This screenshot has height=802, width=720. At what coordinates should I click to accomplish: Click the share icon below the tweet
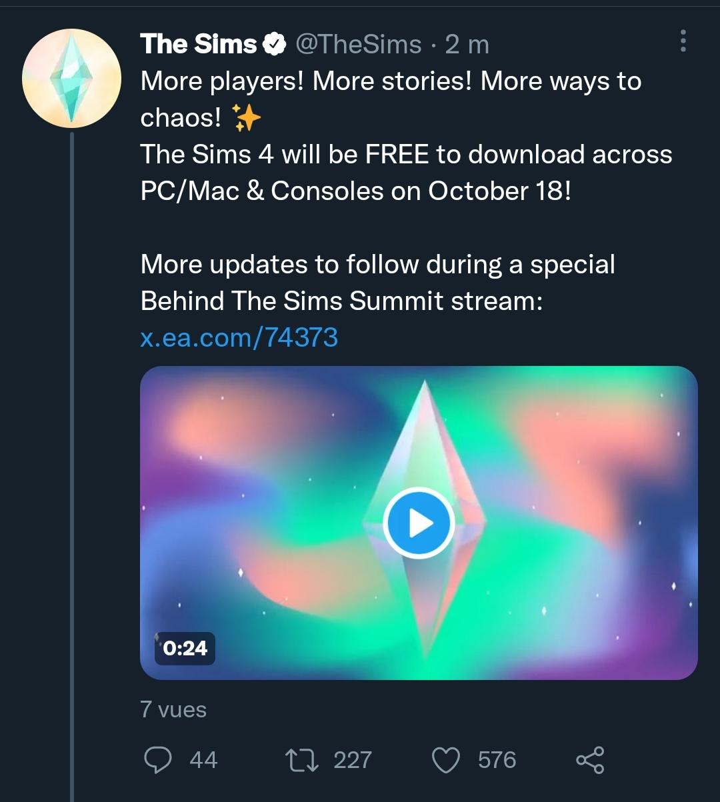pyautogui.click(x=589, y=760)
